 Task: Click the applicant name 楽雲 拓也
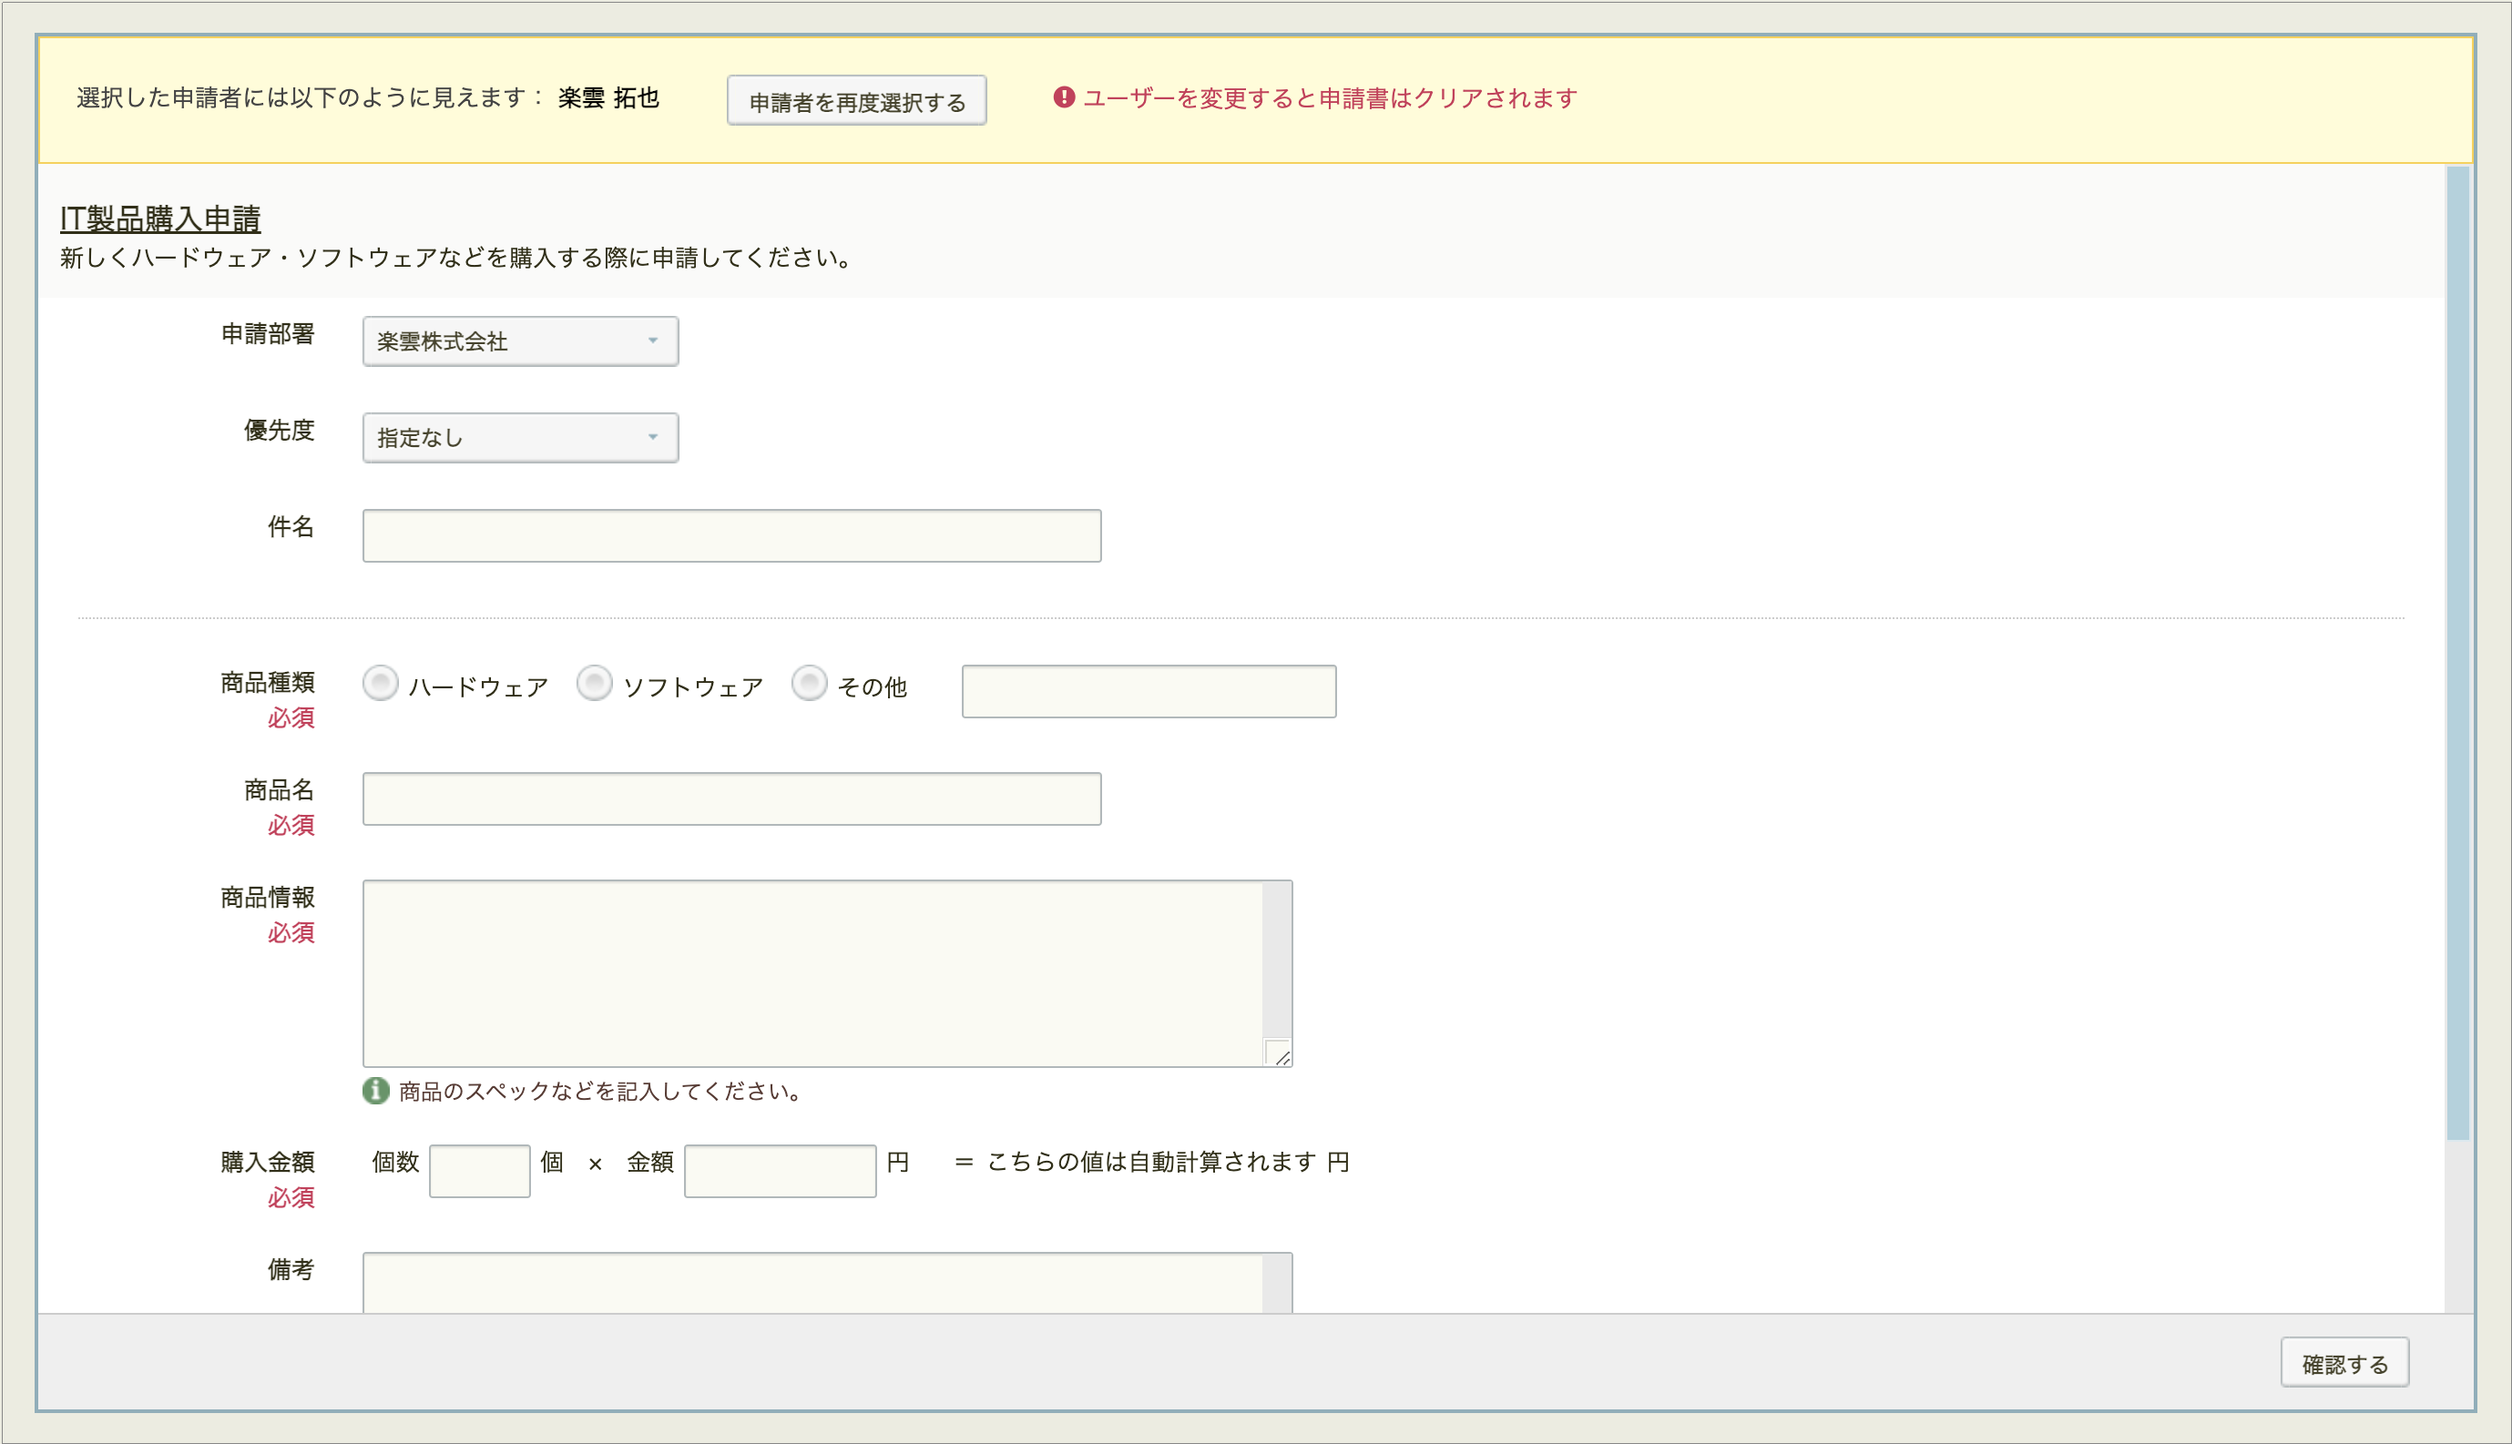[609, 98]
